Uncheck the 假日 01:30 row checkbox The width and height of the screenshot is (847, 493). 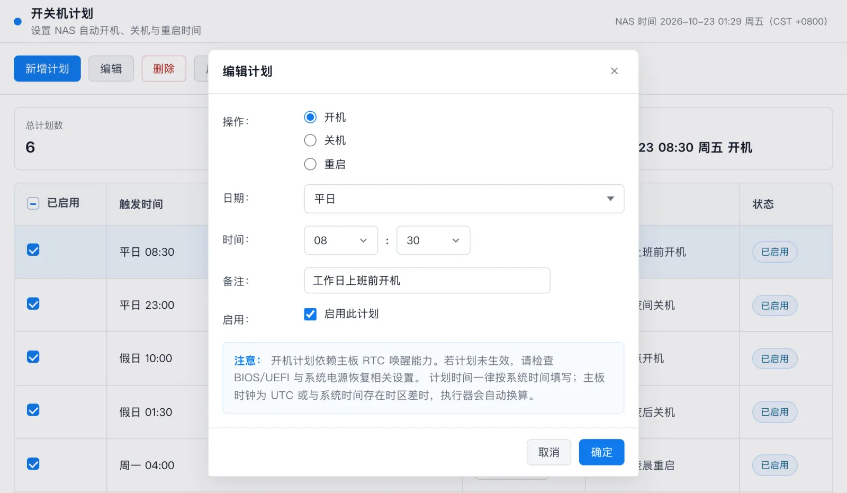(x=33, y=410)
